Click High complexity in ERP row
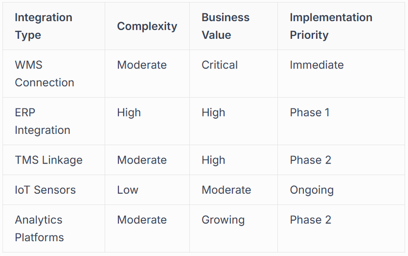Viewport: 408px width, 256px height. (129, 112)
